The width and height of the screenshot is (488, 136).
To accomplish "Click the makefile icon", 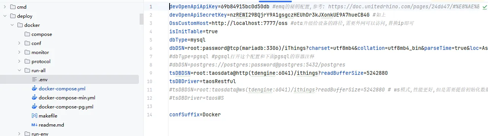I will pos(35,116).
